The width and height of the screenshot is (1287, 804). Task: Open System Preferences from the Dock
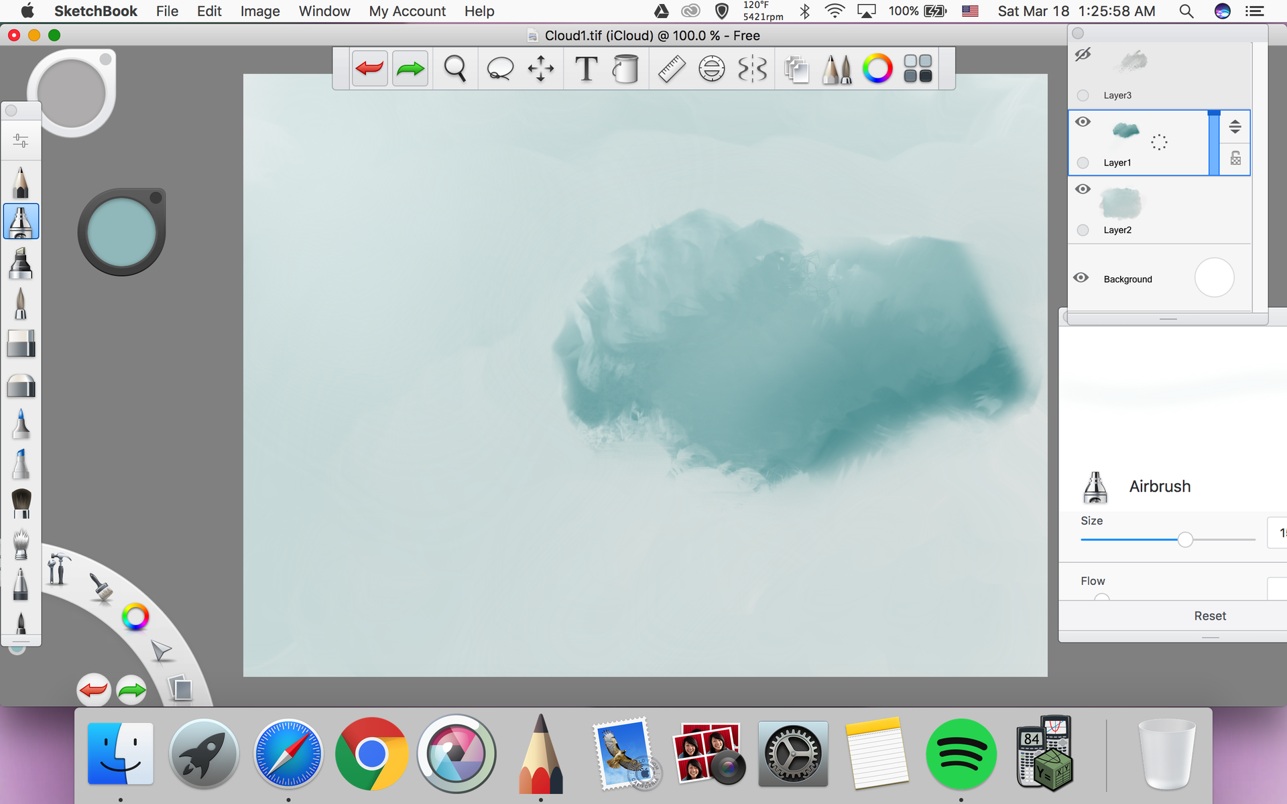[793, 754]
